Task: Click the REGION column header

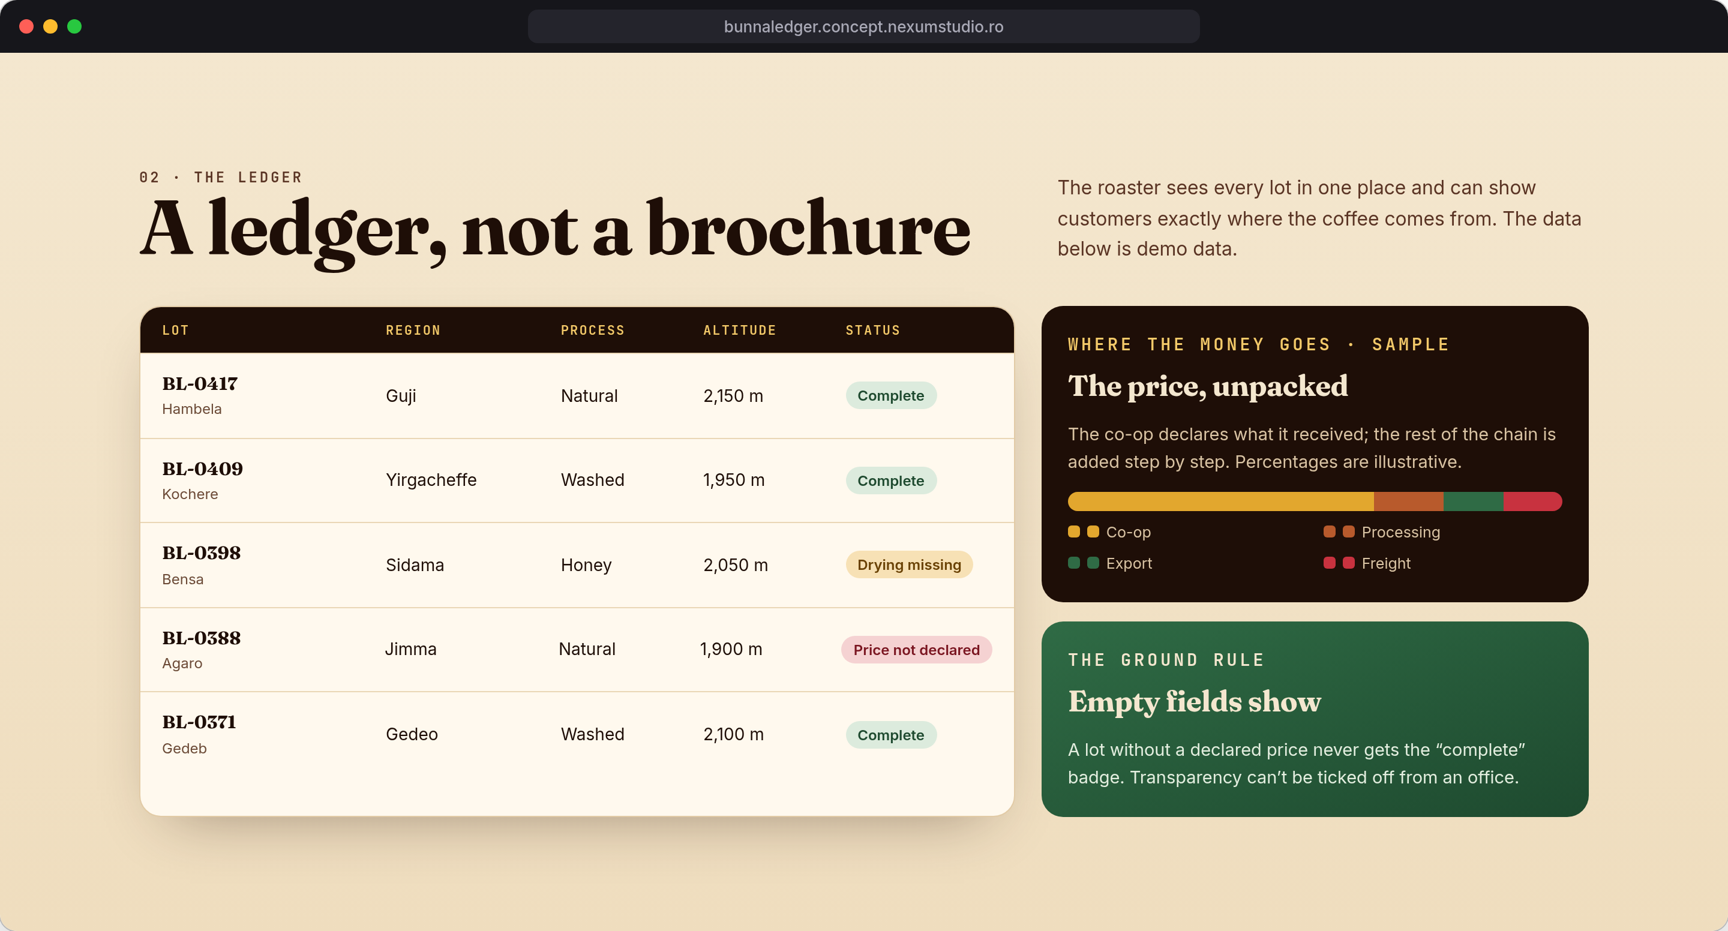Action: (x=413, y=330)
